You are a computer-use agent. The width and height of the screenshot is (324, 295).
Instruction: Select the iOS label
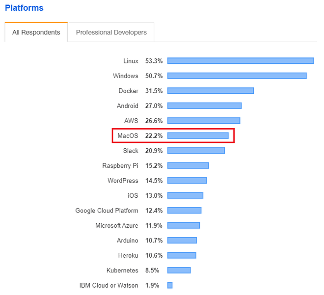coord(133,195)
